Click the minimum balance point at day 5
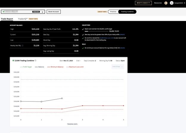The image size is (186, 133). pos(124,106)
